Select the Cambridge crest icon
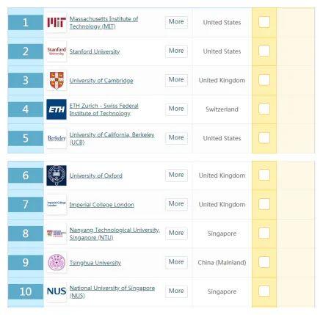Viewport: 323px width, 315px height. 57,80
